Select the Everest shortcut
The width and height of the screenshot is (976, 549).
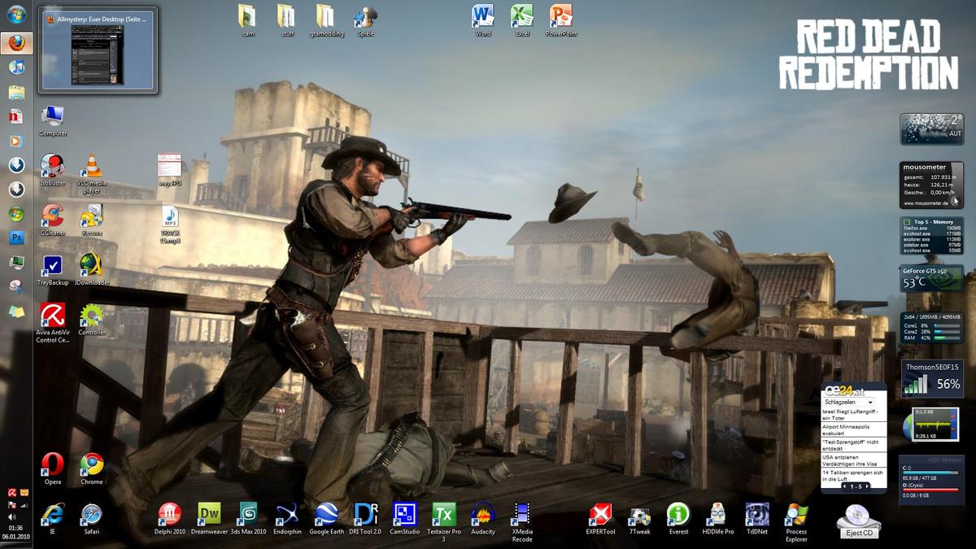pos(678,519)
